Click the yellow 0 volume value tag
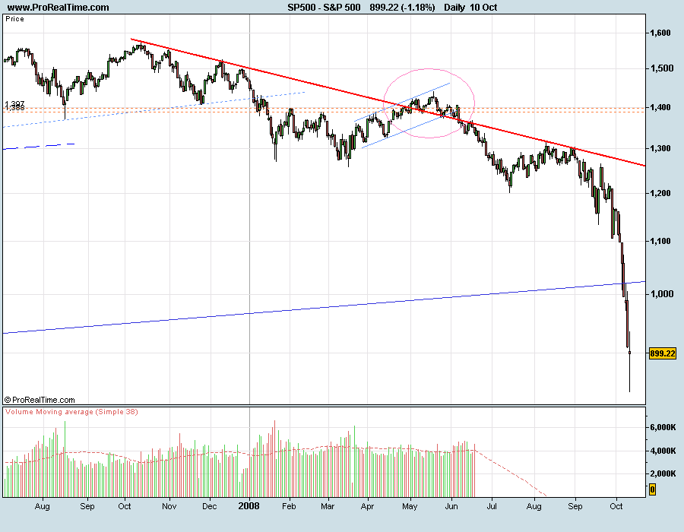 click(652, 489)
